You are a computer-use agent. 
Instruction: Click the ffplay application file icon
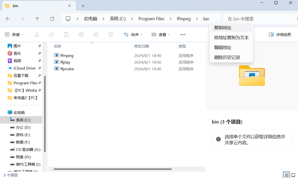tap(57, 62)
